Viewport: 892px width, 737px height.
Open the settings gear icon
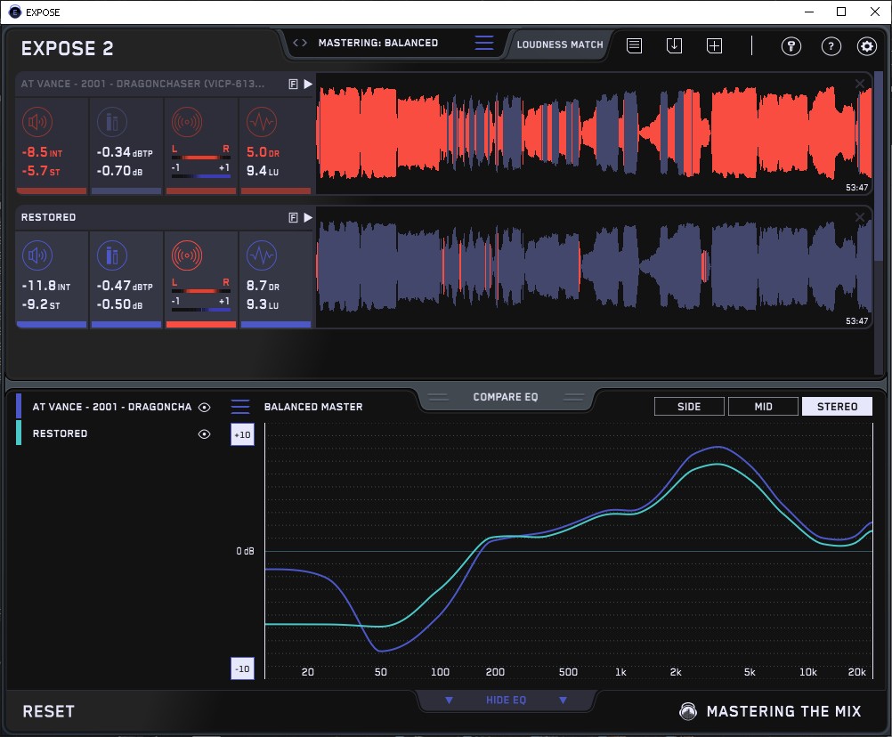coord(866,46)
